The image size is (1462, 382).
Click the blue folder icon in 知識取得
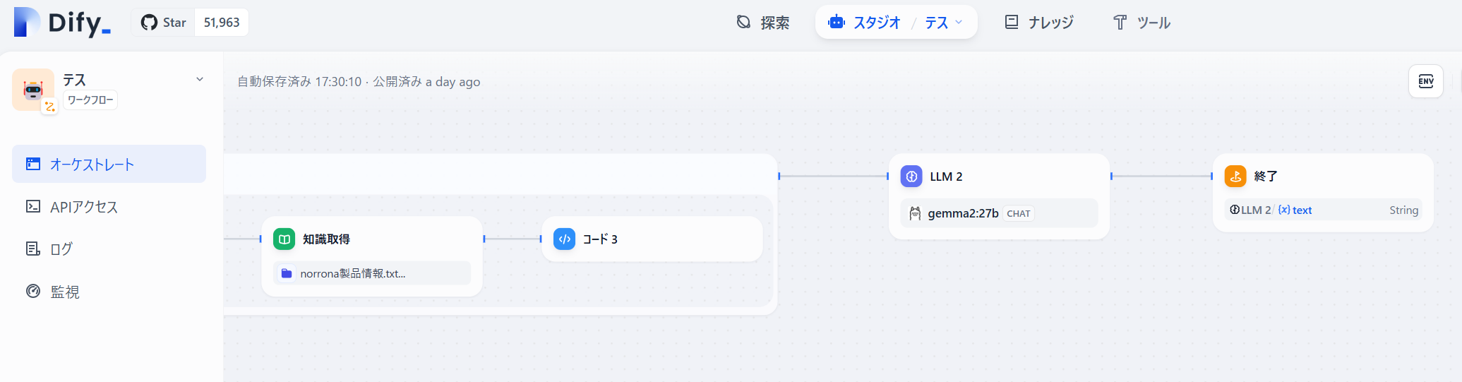pyautogui.click(x=287, y=273)
